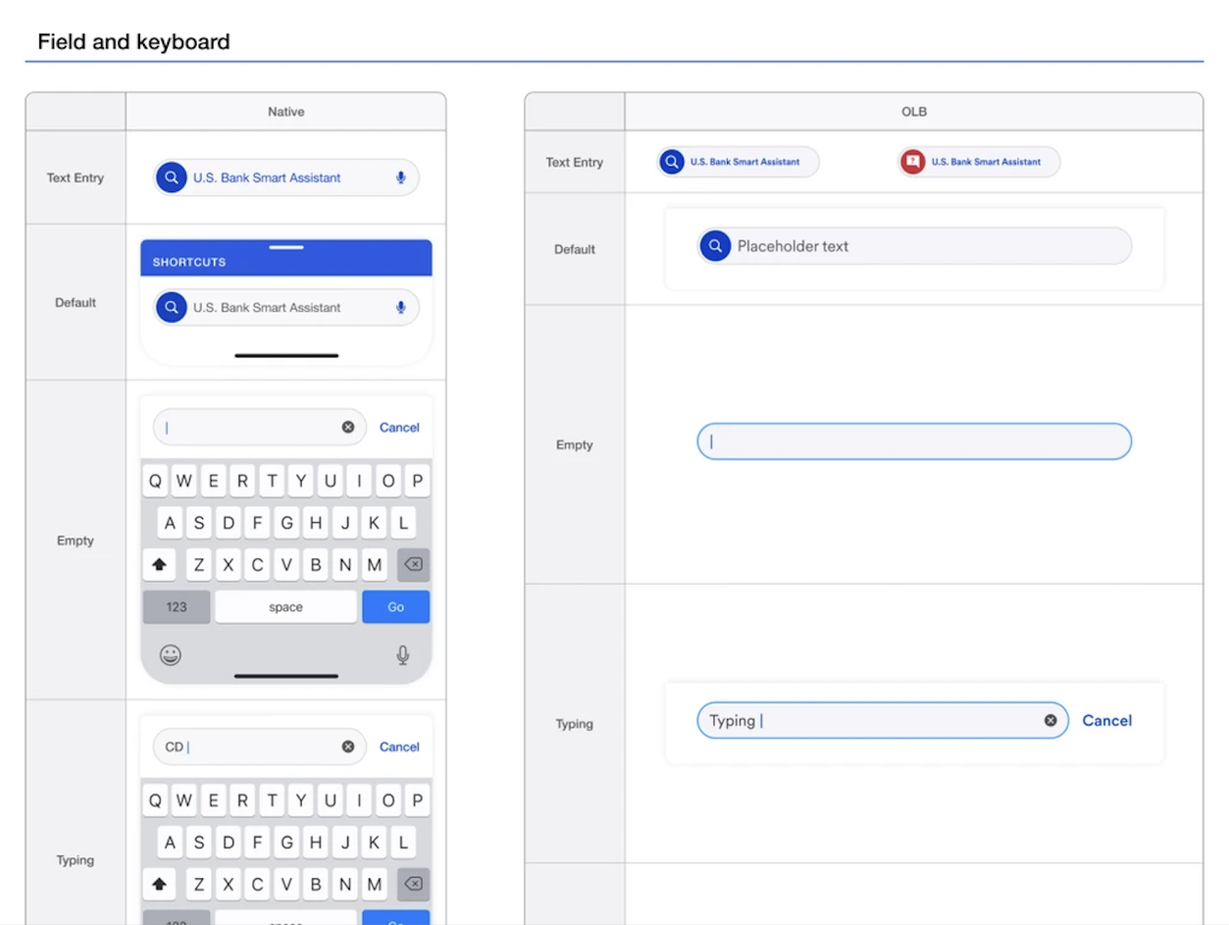This screenshot has height=925, width=1229.
Task: Expand the Shortcuts panel using its drag handle
Action: [x=286, y=247]
